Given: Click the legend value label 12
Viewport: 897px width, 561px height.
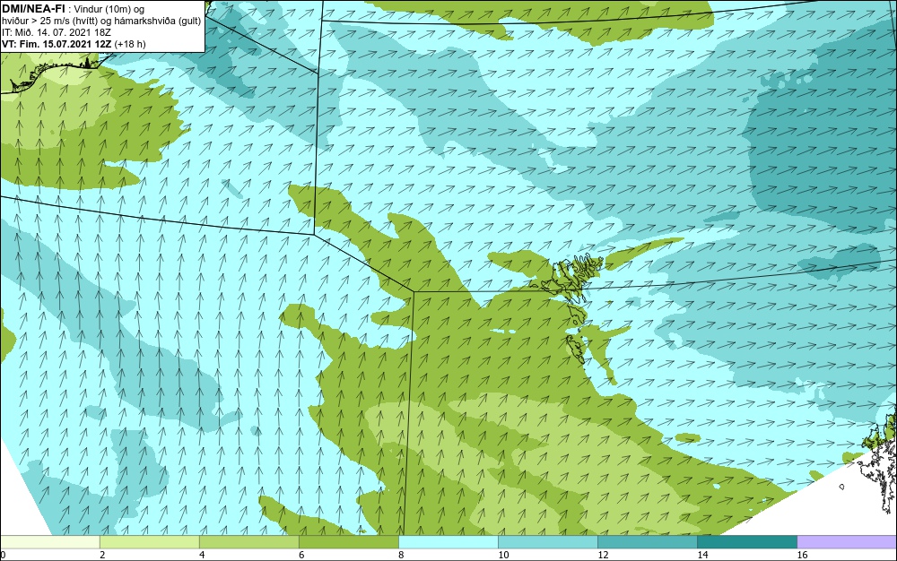Looking at the screenshot, I should click(603, 555).
